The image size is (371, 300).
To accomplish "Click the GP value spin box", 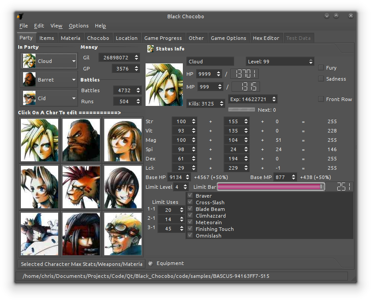I will click(126, 69).
